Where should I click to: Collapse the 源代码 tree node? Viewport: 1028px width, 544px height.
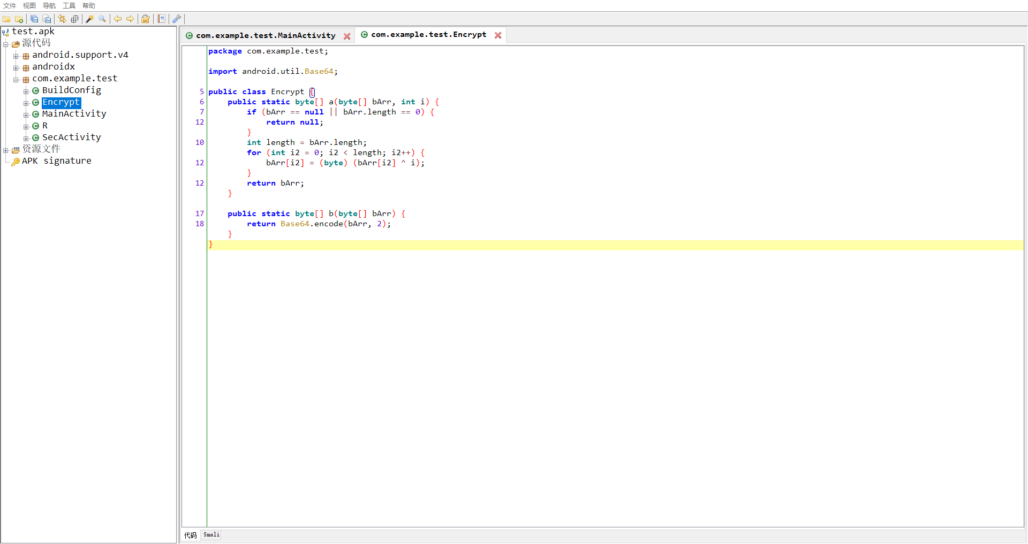6,44
